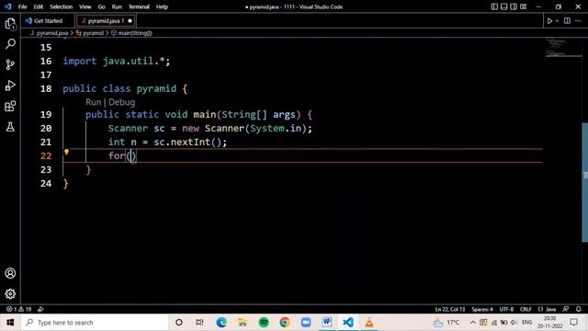This screenshot has height=331, width=588.
Task: Open Cortana circle on taskbar
Action: click(179, 323)
